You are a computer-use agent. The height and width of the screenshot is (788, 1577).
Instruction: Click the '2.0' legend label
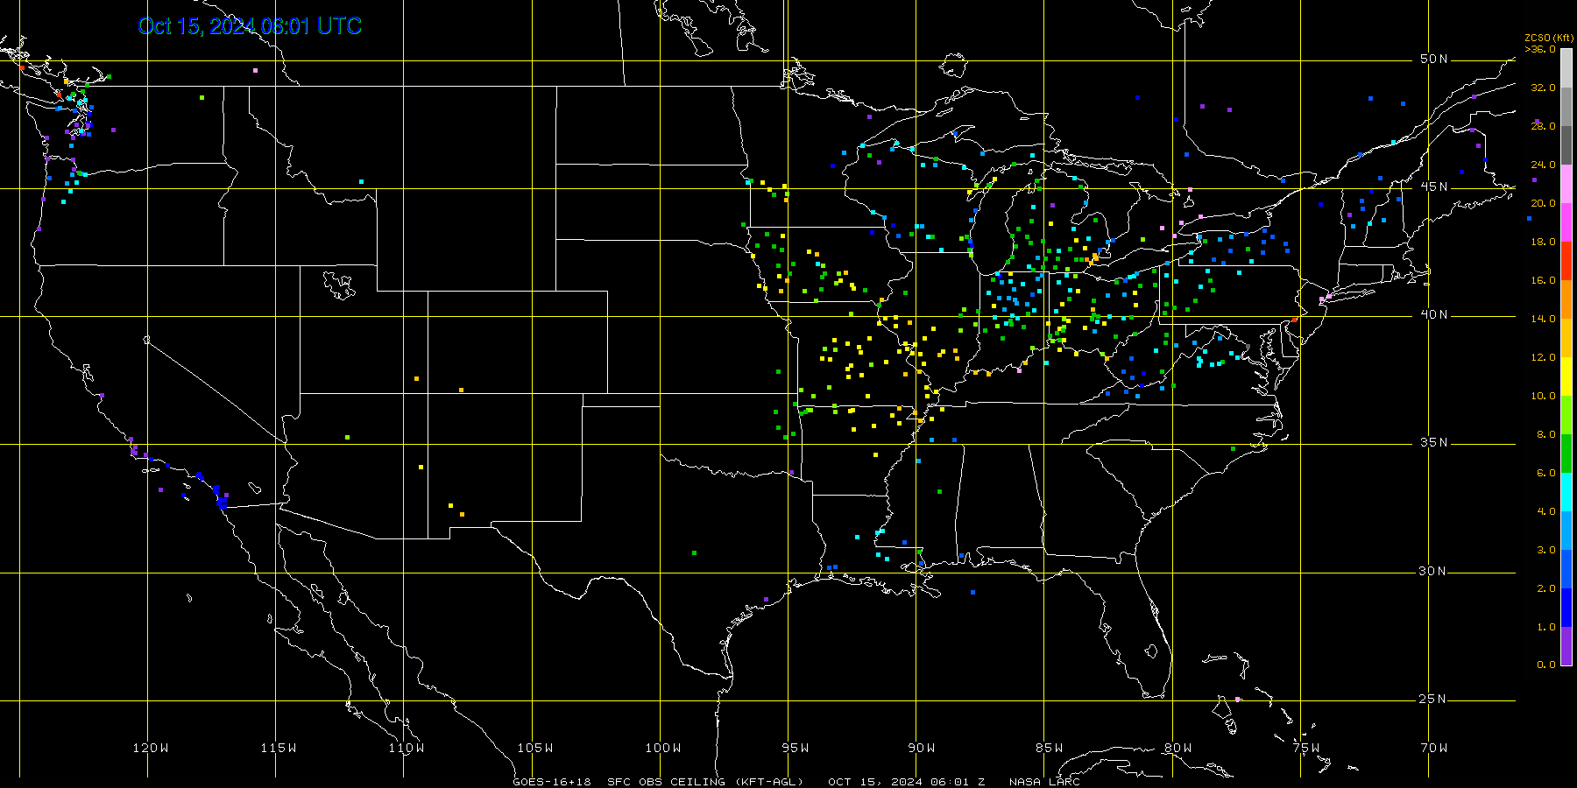1546,588
